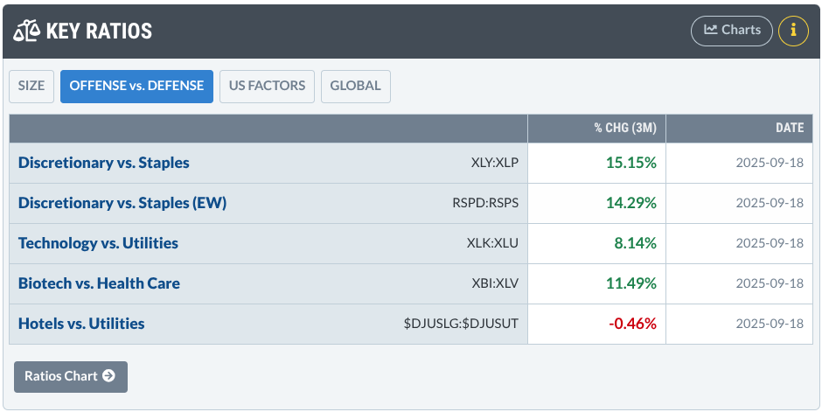The width and height of the screenshot is (822, 412).
Task: Switch to the SIZE tab
Action: [31, 87]
